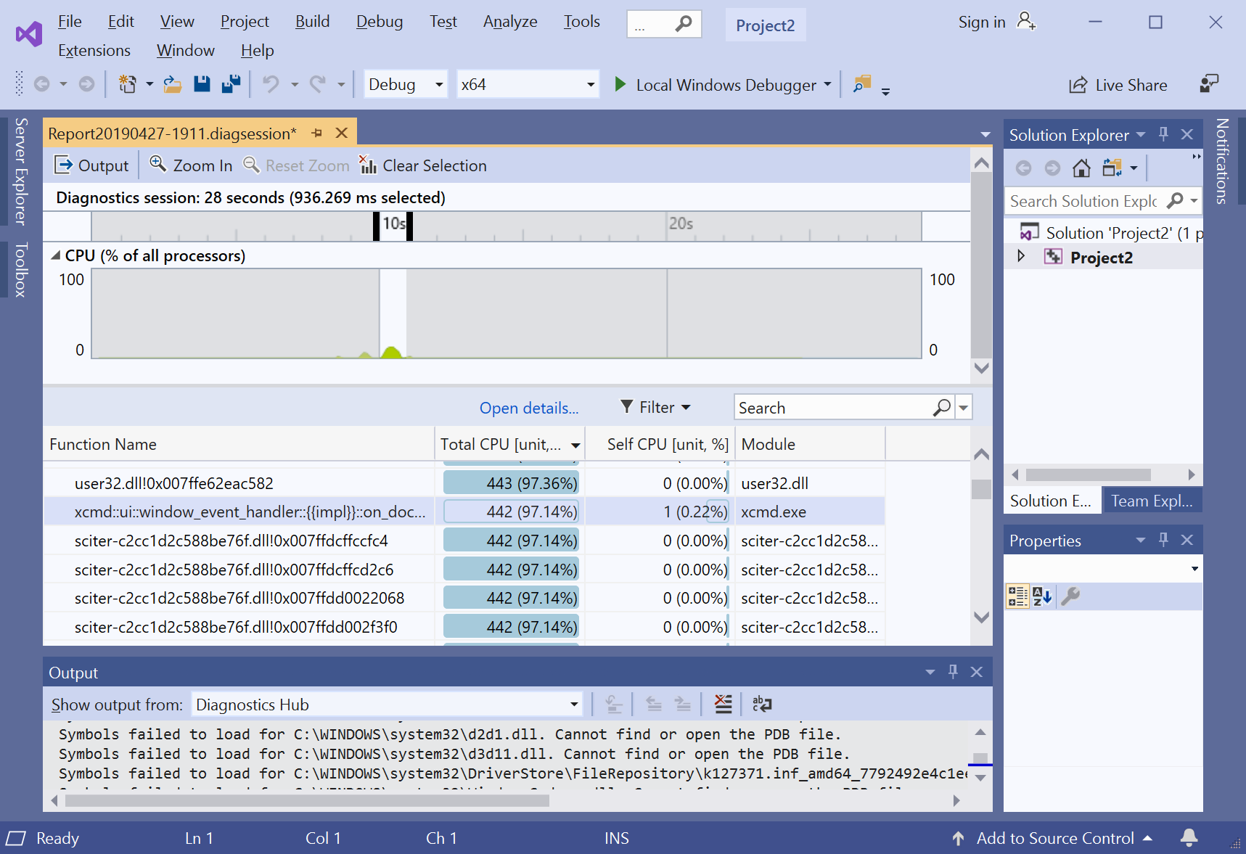Click the Sign in account icon
The image size is (1246, 854).
(x=1026, y=22)
